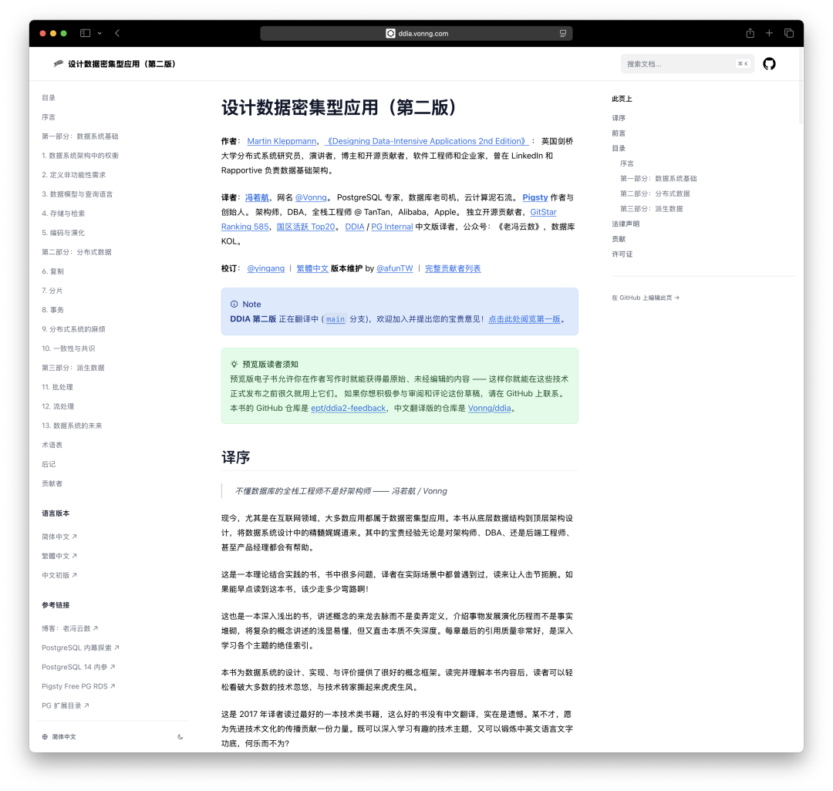Viewport: 833px width, 791px height.
Task: Show Safari tab overview icon
Action: click(789, 33)
